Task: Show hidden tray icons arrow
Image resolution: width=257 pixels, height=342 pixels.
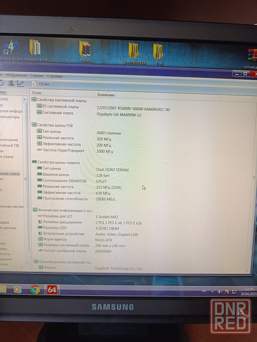Action: (212, 291)
